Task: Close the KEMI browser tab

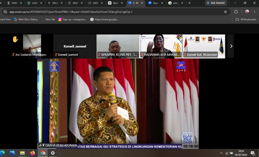Action: point(21,3)
